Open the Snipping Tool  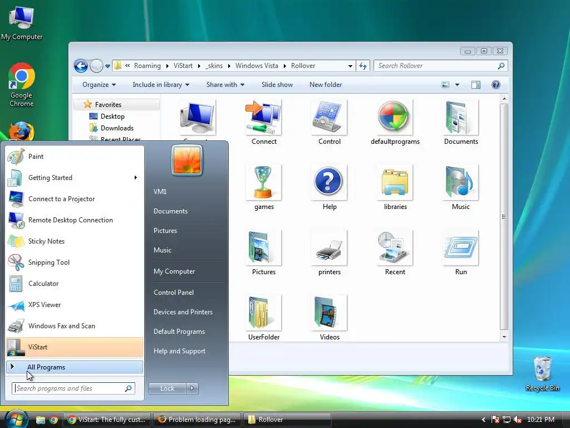click(x=75, y=262)
